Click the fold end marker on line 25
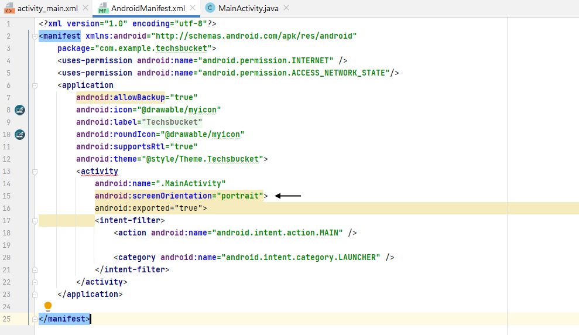The height and width of the screenshot is (335, 579). pyautogui.click(x=35, y=319)
